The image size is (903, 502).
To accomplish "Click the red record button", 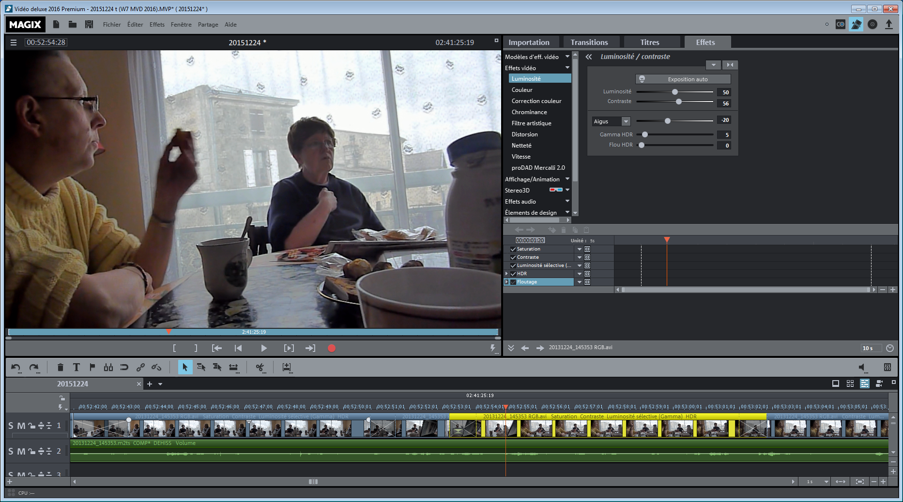I will point(332,348).
